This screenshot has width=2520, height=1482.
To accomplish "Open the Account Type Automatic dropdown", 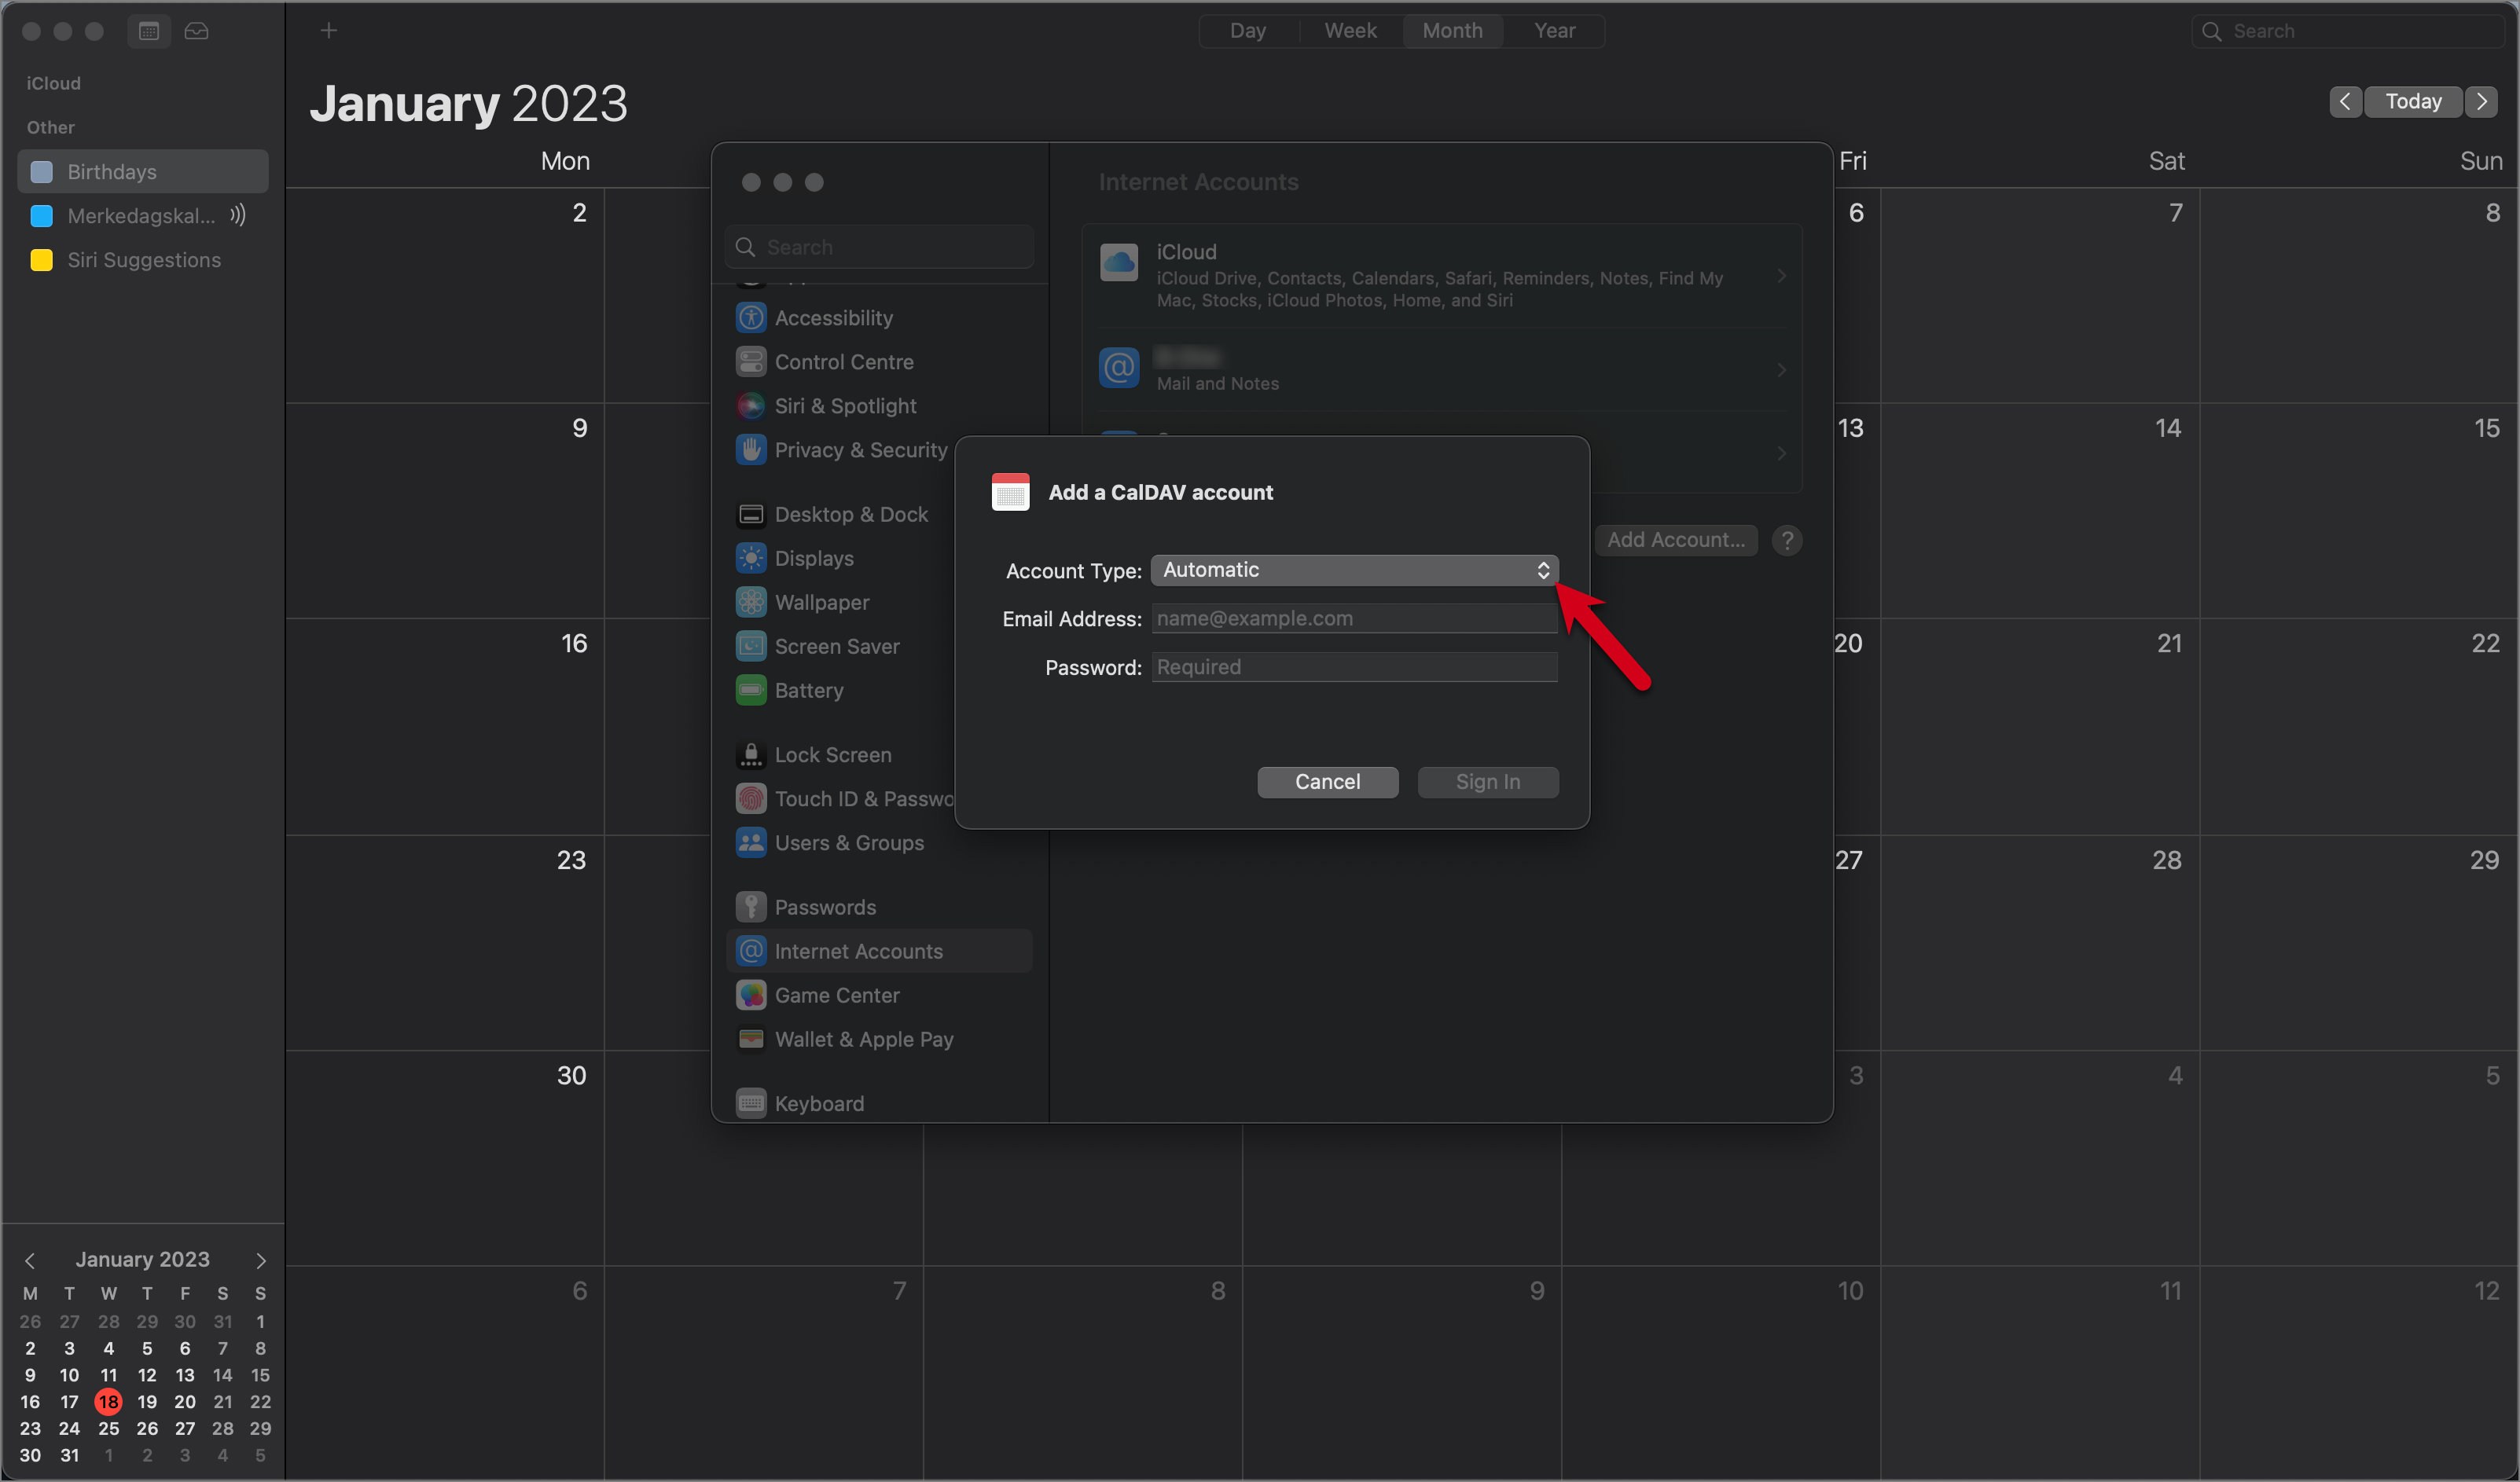I will 1354,570.
